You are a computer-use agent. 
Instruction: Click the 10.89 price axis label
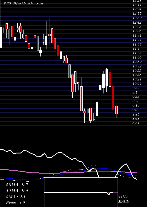[137, 62]
